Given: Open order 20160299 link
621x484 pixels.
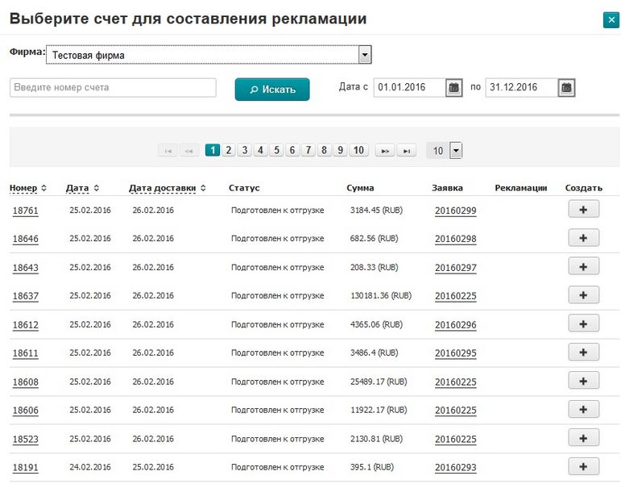Looking at the screenshot, I should (455, 211).
